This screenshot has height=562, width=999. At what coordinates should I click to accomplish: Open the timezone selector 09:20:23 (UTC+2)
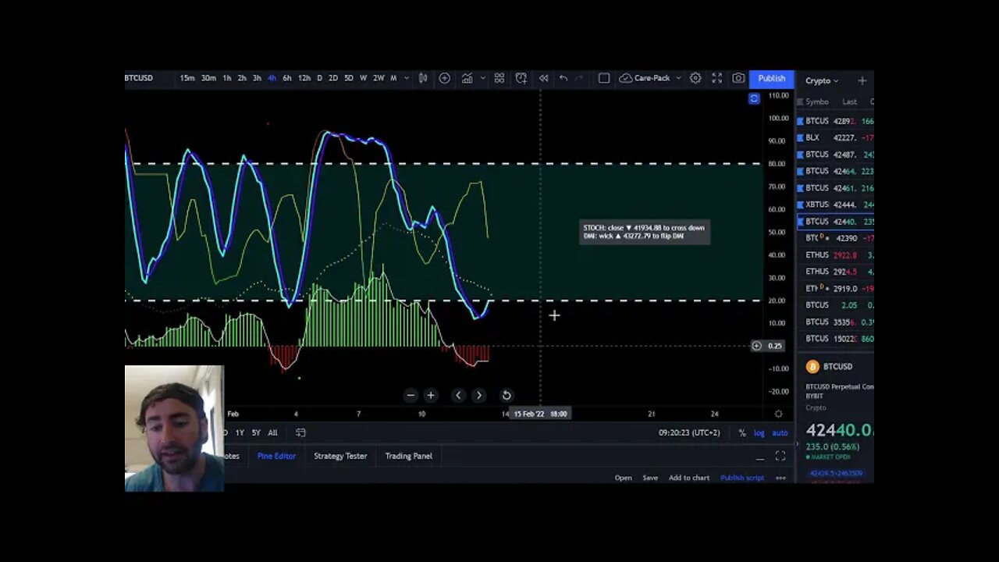(x=689, y=432)
